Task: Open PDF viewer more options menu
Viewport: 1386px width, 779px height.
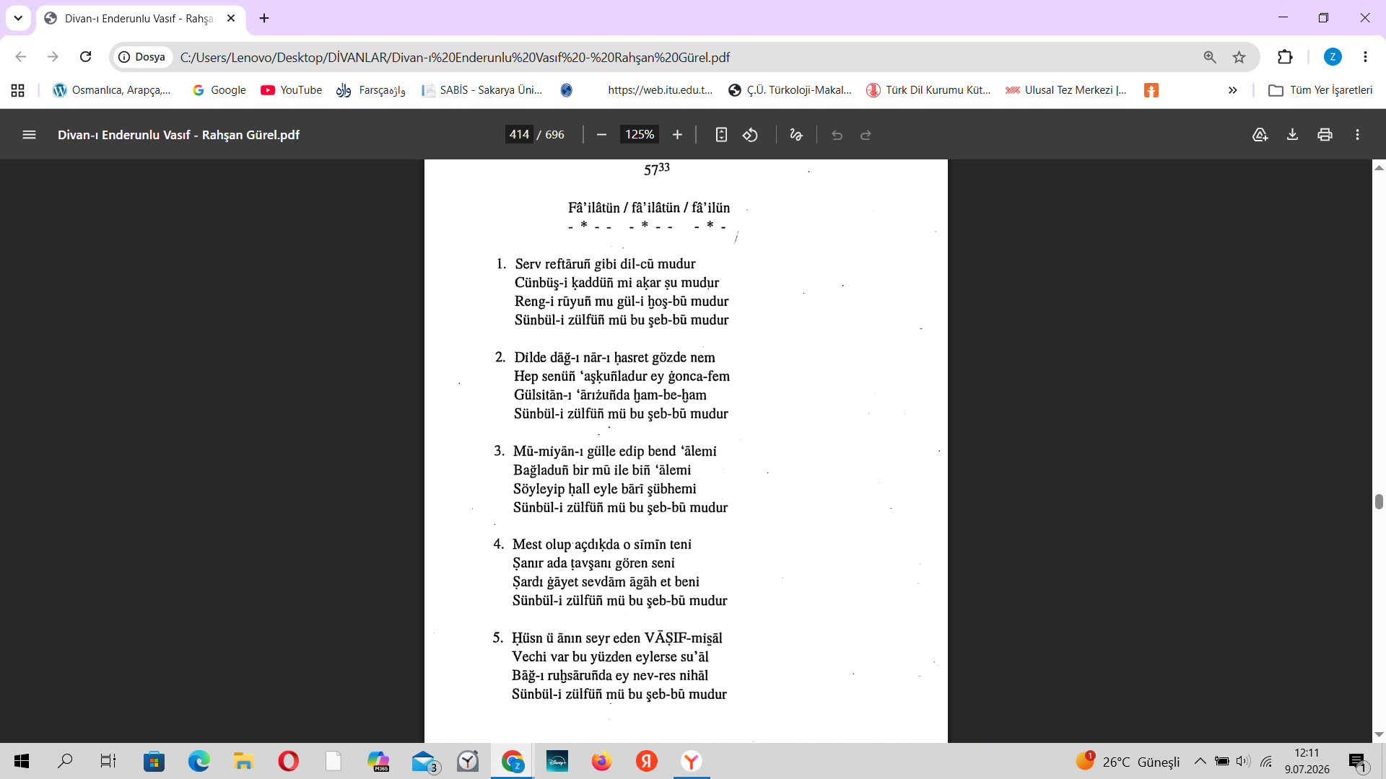Action: click(x=1357, y=135)
